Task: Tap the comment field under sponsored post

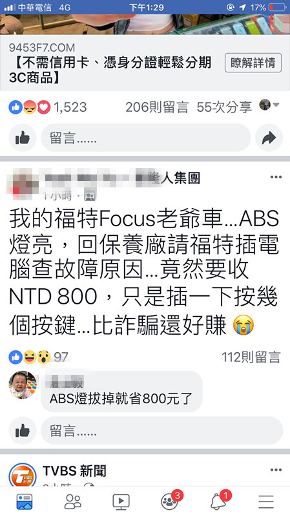Action: tap(146, 138)
